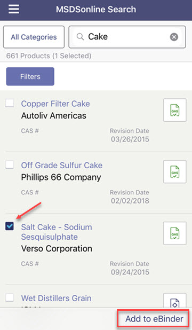Tap the MSDSonline Search header title
The image size is (192, 330).
tap(96, 9)
